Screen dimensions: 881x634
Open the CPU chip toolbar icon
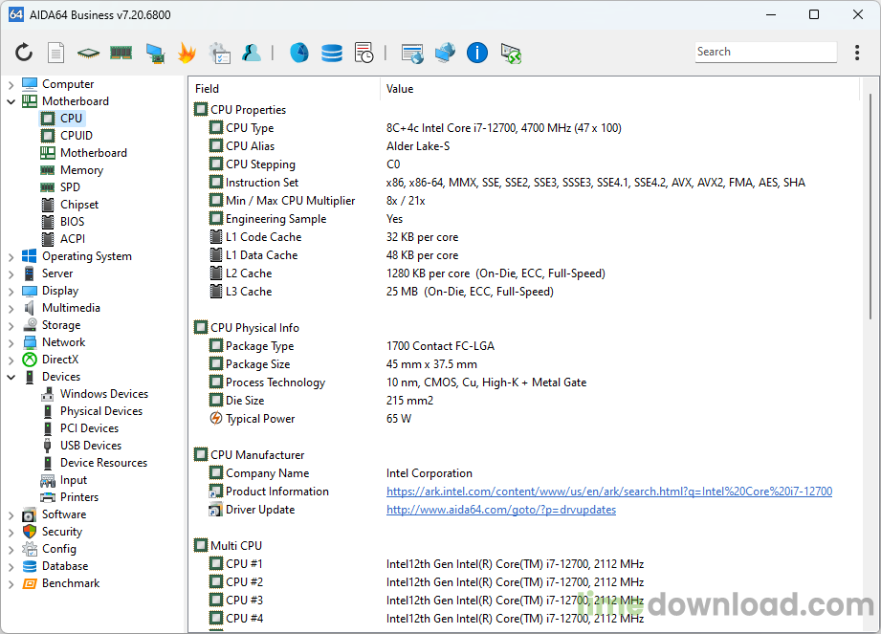[88, 53]
